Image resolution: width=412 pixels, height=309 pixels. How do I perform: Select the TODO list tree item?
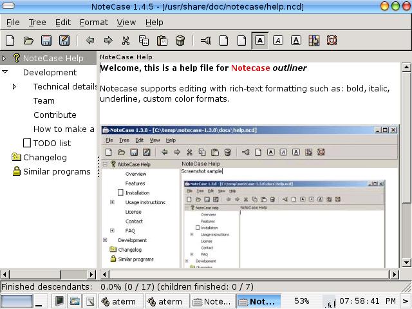52,143
